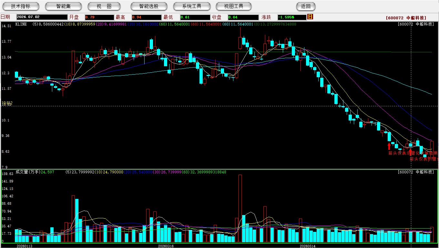Click the 20260316 date axis label
This screenshot has height=248, width=439.
(166, 246)
